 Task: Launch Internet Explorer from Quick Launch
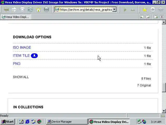click(27, 122)
